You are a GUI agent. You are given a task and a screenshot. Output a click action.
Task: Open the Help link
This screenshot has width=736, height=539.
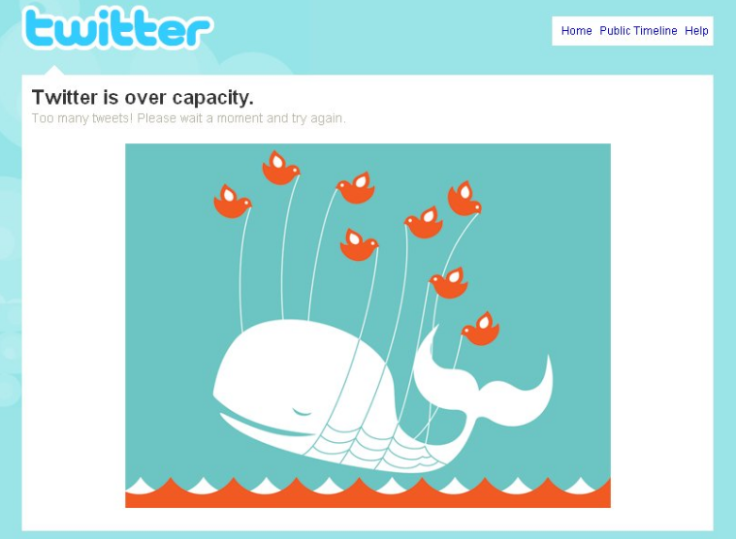[x=696, y=31]
